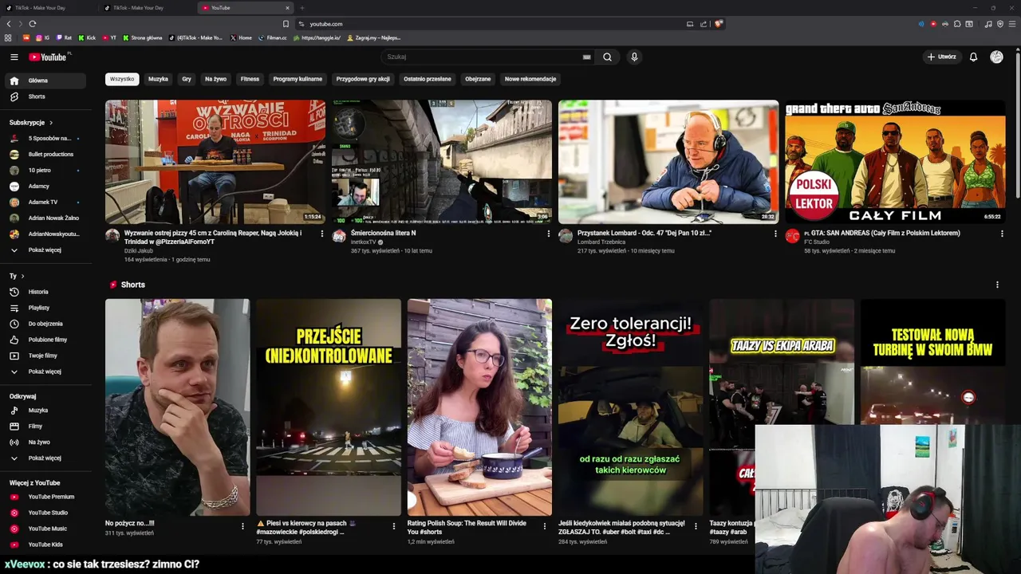
Task: Open YouTube Premium link
Action: click(x=45, y=497)
